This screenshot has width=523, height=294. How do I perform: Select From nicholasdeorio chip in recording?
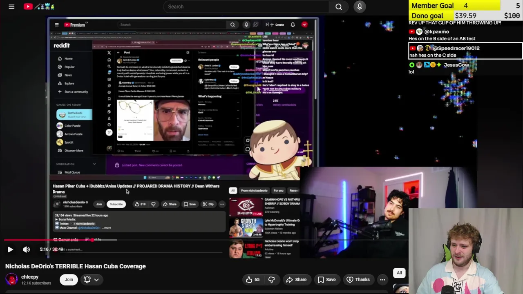254,191
